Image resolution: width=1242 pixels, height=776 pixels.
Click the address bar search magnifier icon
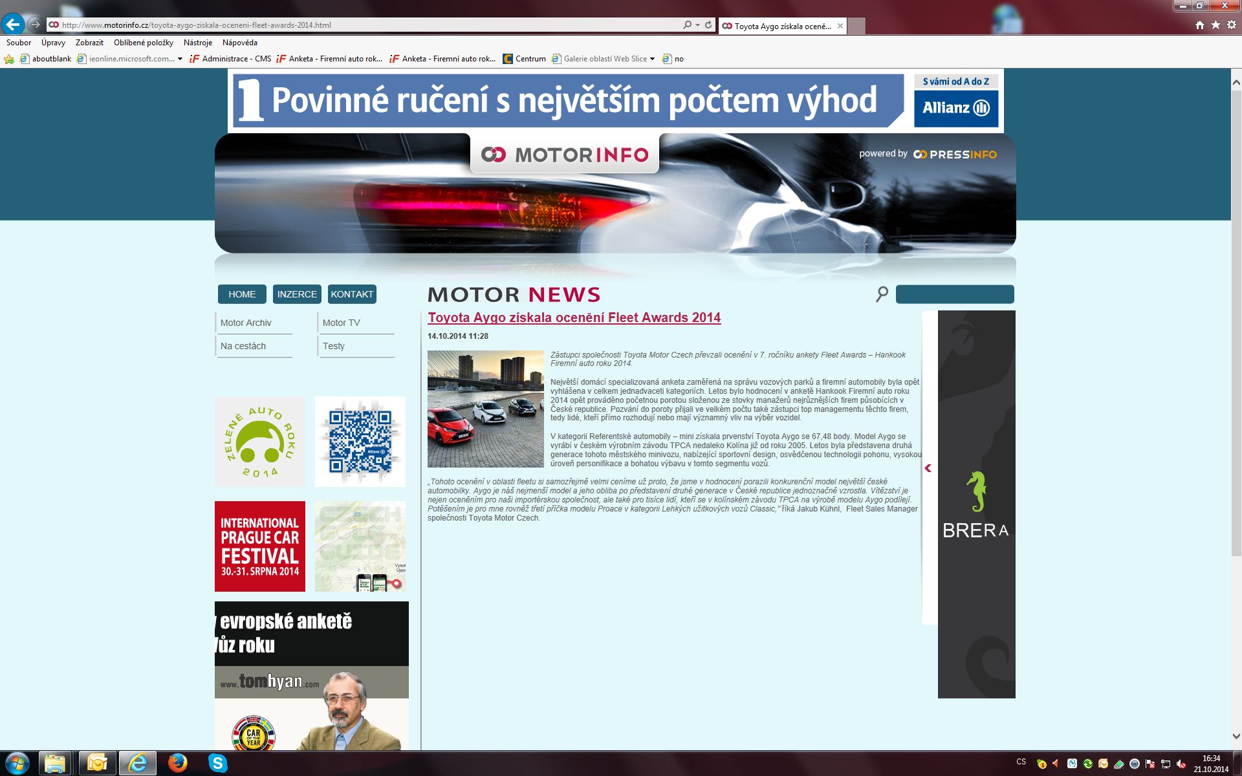[x=686, y=25]
